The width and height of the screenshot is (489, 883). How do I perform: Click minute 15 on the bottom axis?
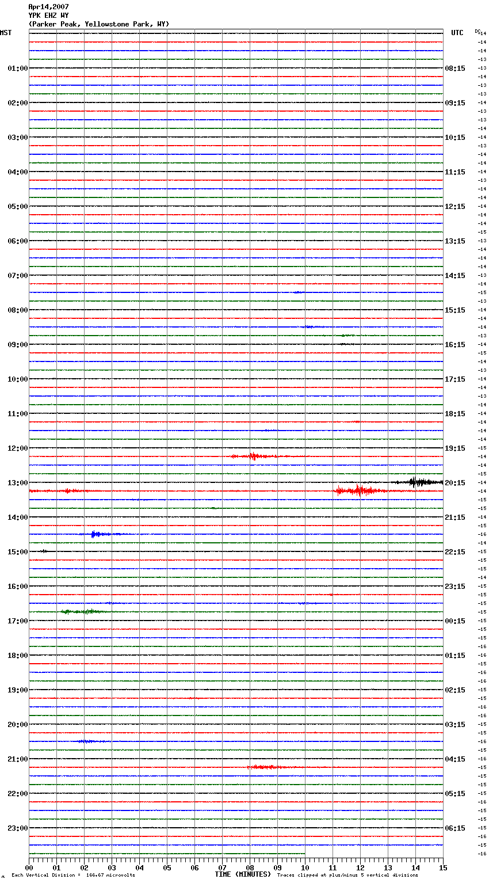pyautogui.click(x=443, y=867)
